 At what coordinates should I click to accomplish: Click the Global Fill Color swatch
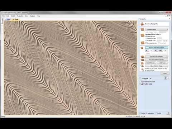(x=158, y=38)
